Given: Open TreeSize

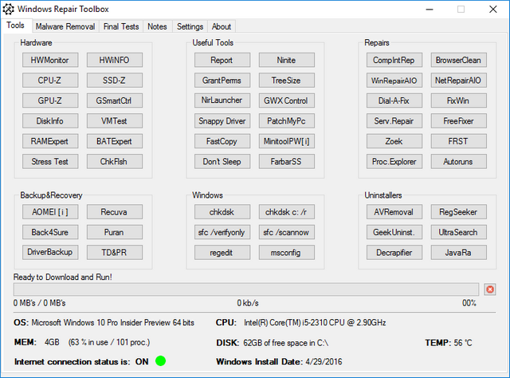Looking at the screenshot, I should [x=287, y=80].
